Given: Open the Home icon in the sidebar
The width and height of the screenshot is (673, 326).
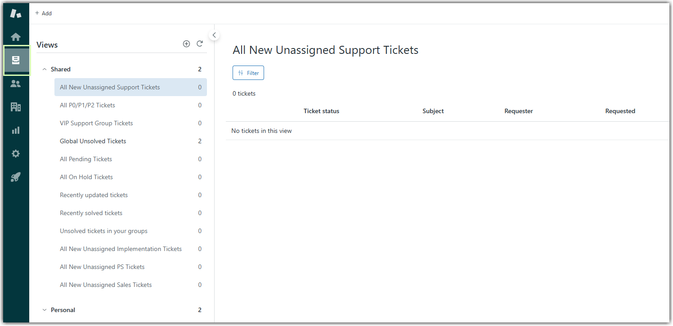Looking at the screenshot, I should pos(16,37).
